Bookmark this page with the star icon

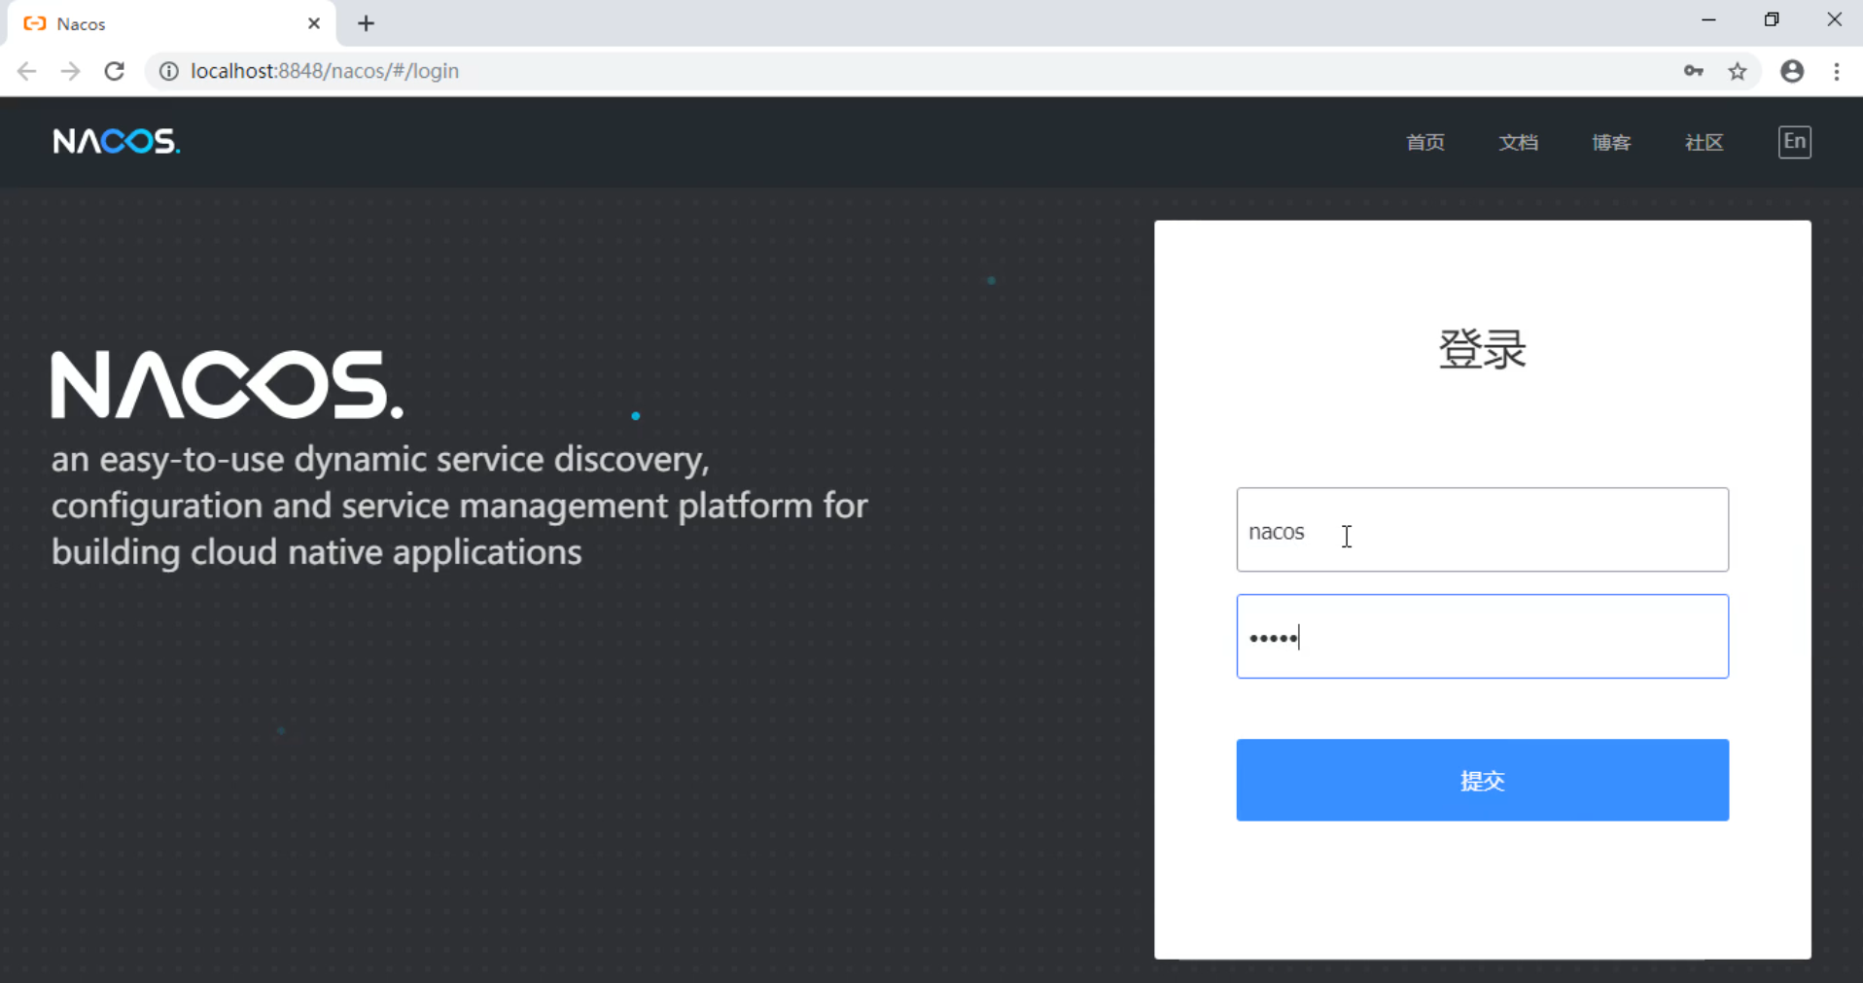coord(1738,71)
